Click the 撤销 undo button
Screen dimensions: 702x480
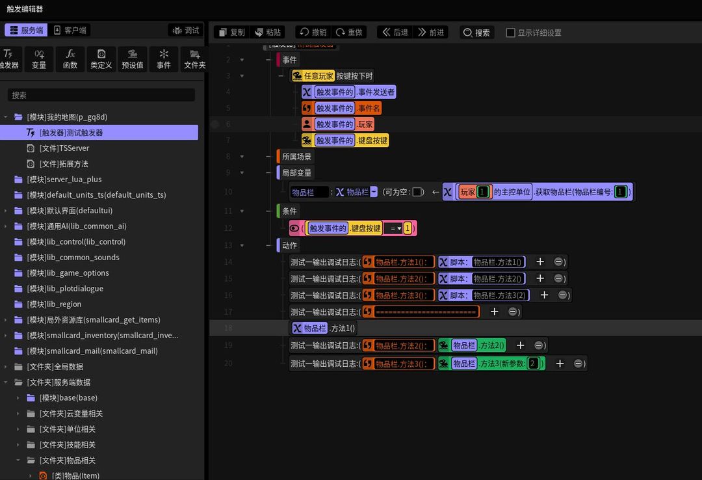click(313, 33)
